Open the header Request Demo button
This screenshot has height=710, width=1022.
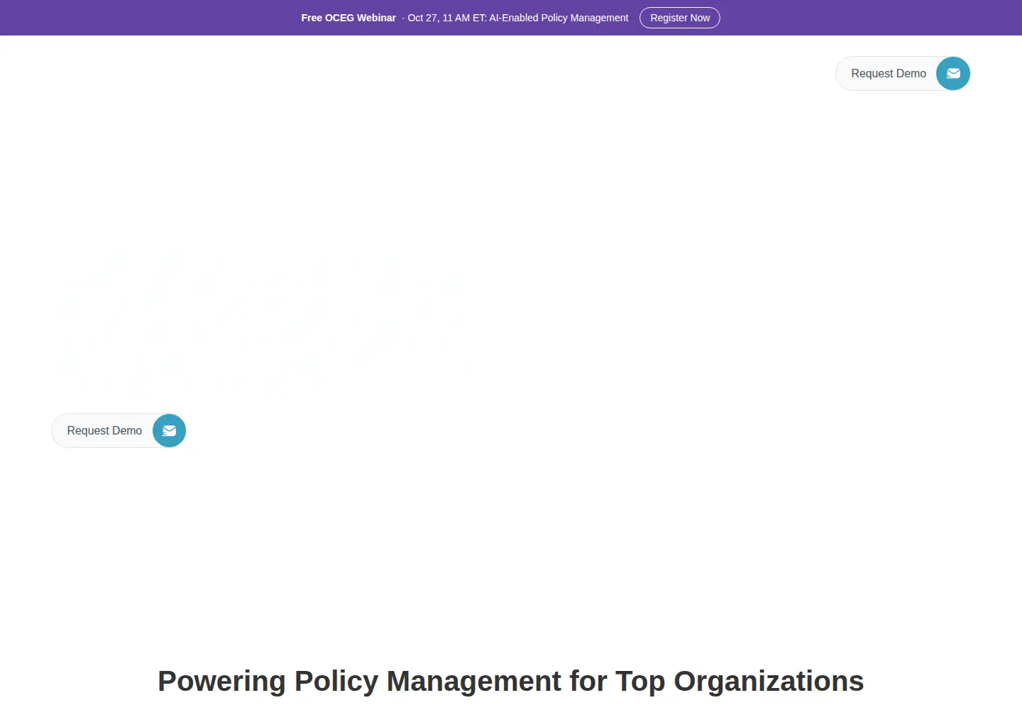(903, 74)
